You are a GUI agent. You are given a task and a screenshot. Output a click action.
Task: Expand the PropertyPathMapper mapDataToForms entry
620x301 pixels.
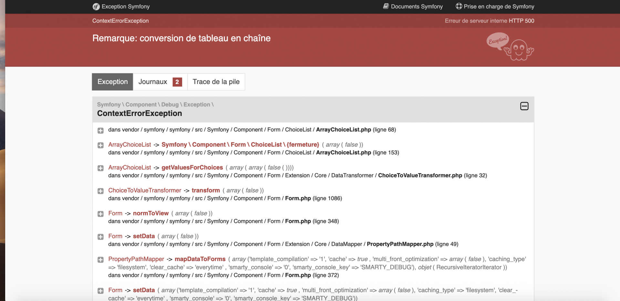point(101,260)
